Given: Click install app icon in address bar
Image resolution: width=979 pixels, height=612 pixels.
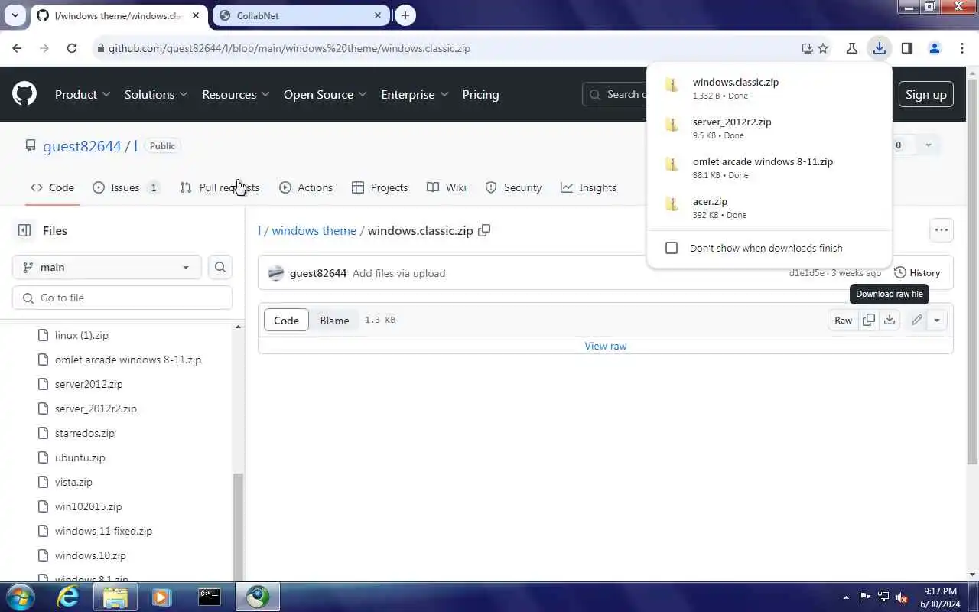Looking at the screenshot, I should (x=807, y=48).
